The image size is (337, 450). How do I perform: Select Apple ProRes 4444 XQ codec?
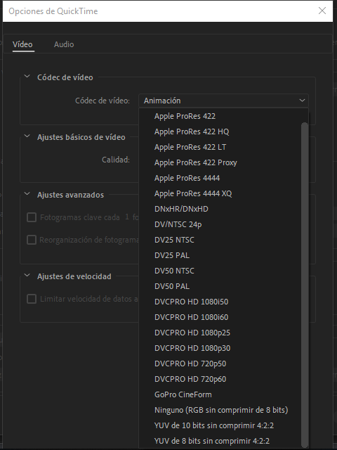[x=220, y=194]
